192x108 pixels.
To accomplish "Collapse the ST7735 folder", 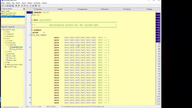I will (x=7, y=45).
